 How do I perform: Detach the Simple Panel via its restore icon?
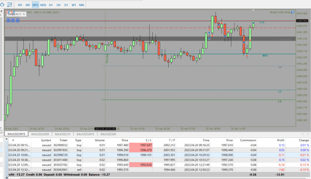pos(20,14)
